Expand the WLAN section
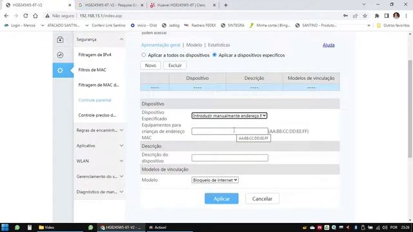 click(x=121, y=160)
